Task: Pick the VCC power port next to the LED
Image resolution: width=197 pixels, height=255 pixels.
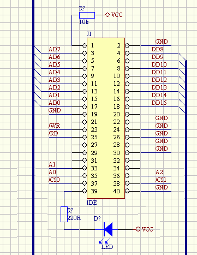Action: (145, 229)
